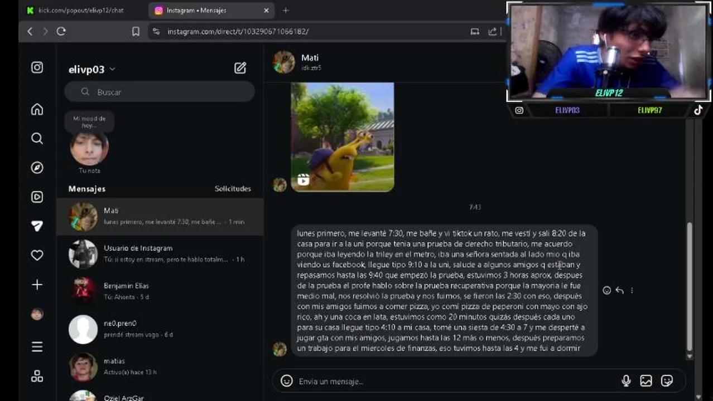The height and width of the screenshot is (401, 713).
Task: View site information icon in address bar
Action: 156,31
